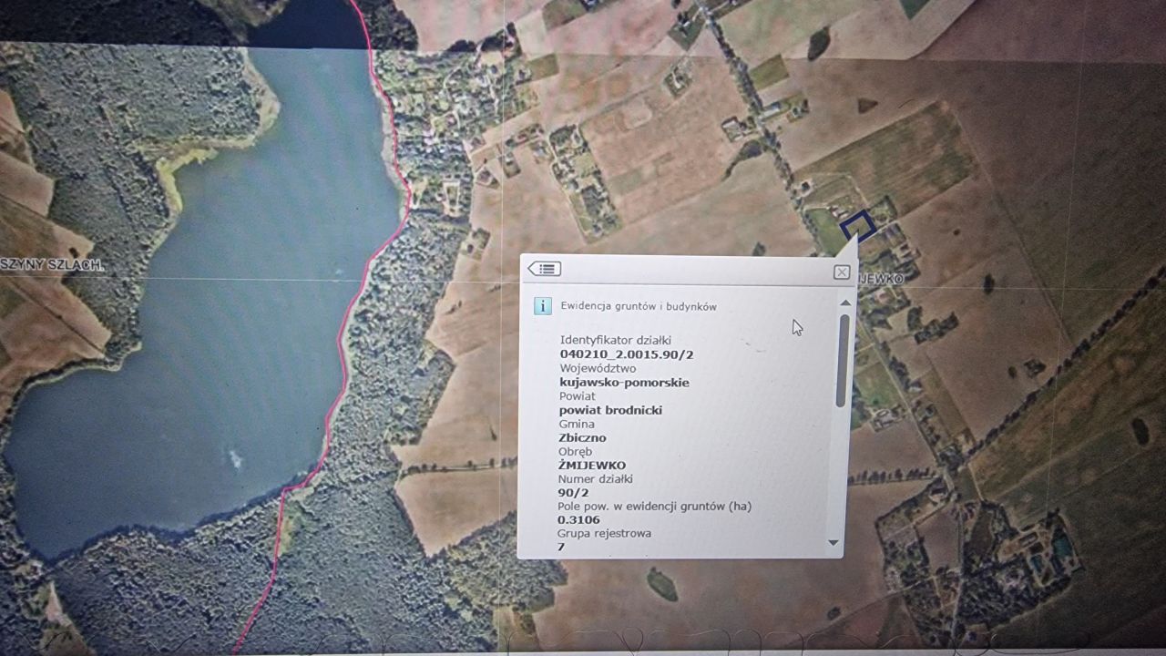Click the label "Grupa rejestrowa"

[604, 533]
